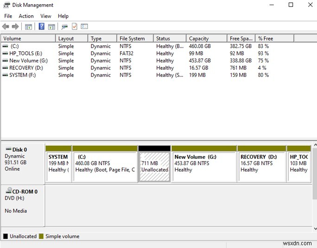The image size is (317, 248).
Task: Select the HP_TOOLS (E:) volume row
Action: click(x=25, y=54)
